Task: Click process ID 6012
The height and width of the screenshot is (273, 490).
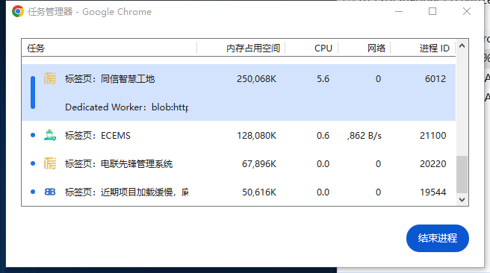Action: 435,78
